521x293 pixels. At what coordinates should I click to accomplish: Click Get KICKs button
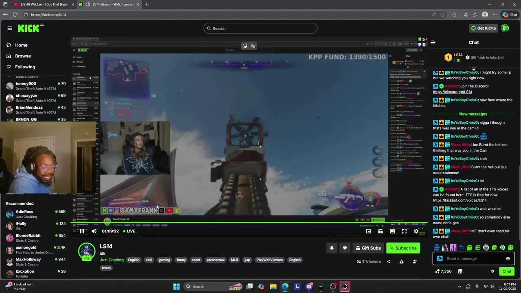[x=484, y=28]
